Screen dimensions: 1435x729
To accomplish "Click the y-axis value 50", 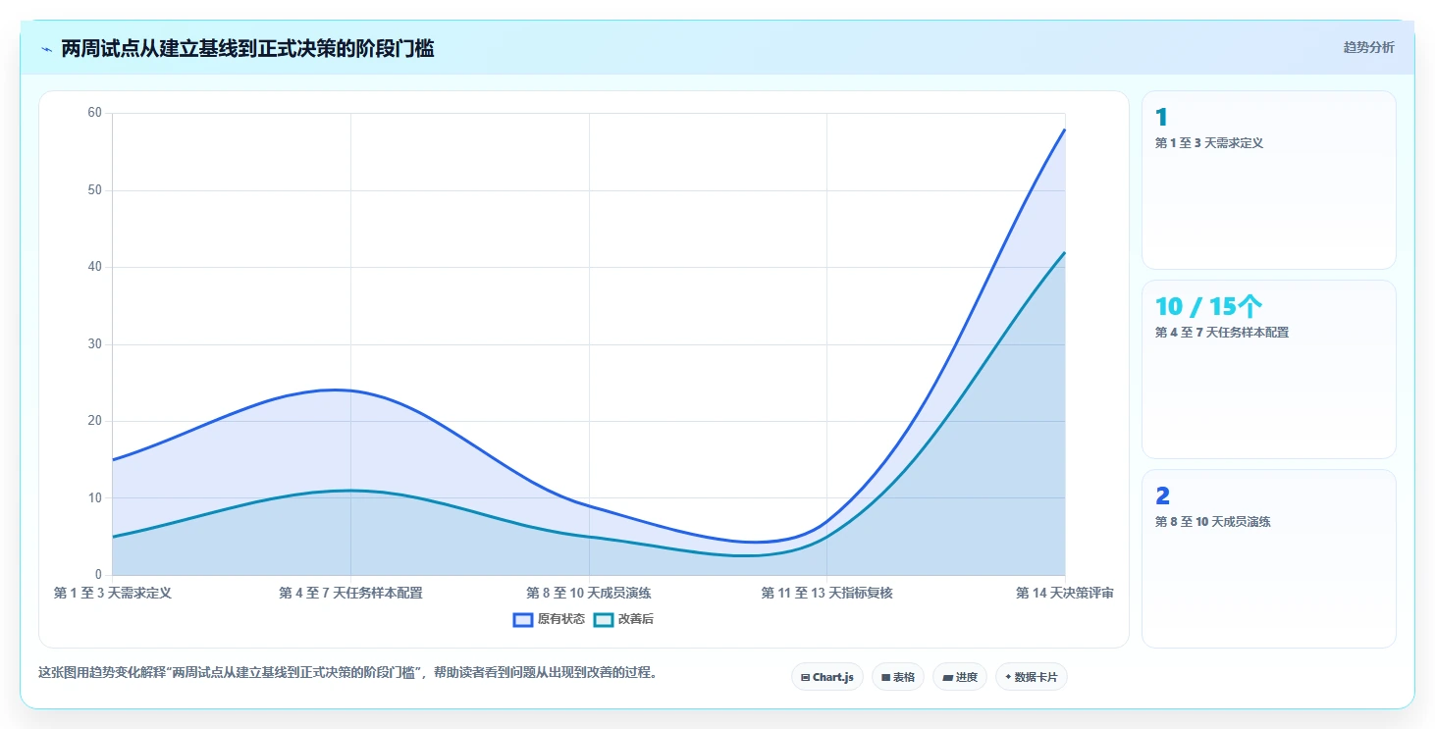I will click(x=95, y=190).
